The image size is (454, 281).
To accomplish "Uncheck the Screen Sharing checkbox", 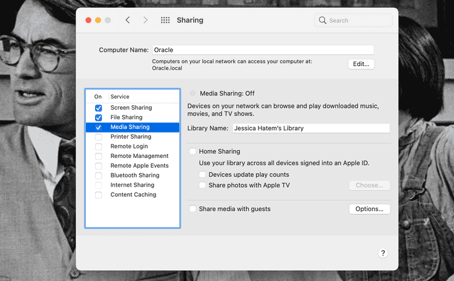I will click(98, 108).
